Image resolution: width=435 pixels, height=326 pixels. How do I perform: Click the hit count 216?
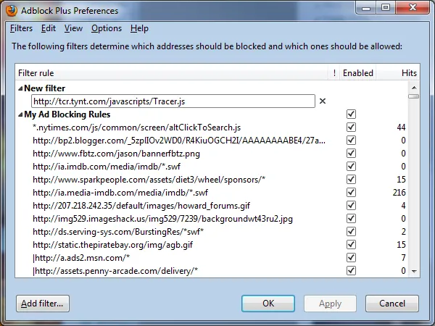point(399,193)
